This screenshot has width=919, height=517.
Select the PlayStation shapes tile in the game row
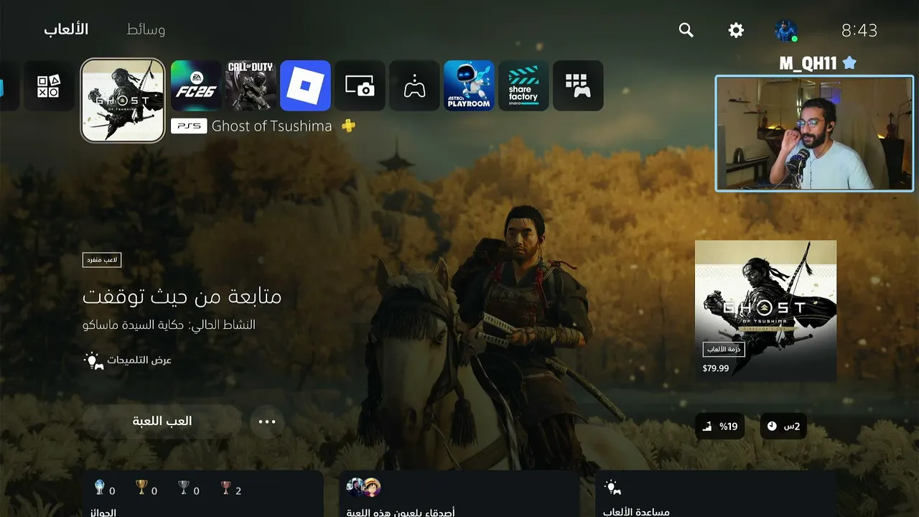coord(50,86)
